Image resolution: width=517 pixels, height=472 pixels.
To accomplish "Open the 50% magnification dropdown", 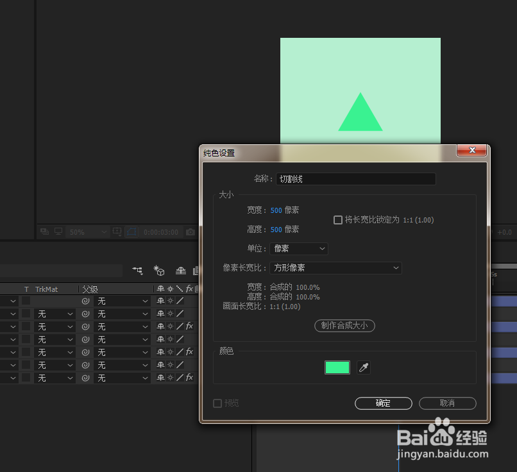I will (x=87, y=232).
